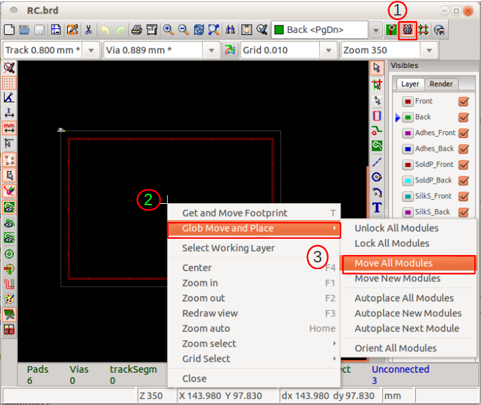Expand the Glob Move and Place submenu

(254, 229)
